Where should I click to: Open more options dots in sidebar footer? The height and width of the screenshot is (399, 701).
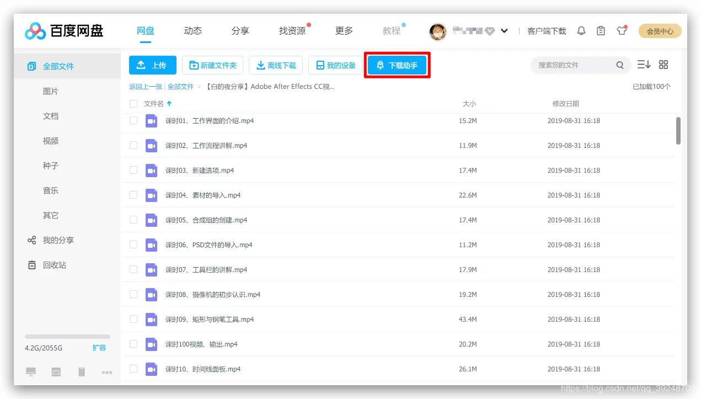pos(107,373)
